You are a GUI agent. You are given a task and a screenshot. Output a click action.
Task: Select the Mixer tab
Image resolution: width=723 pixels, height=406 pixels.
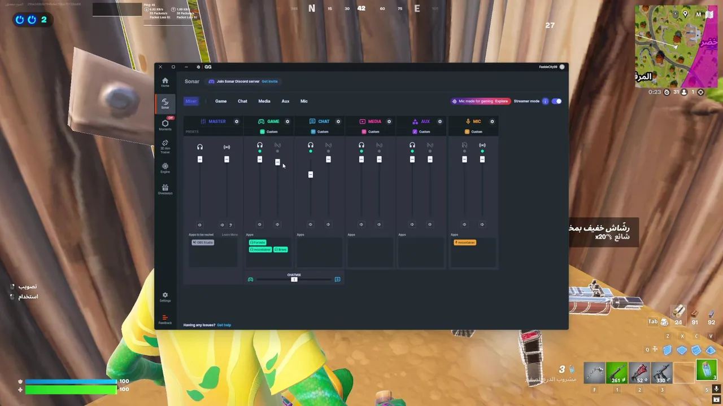[191, 101]
